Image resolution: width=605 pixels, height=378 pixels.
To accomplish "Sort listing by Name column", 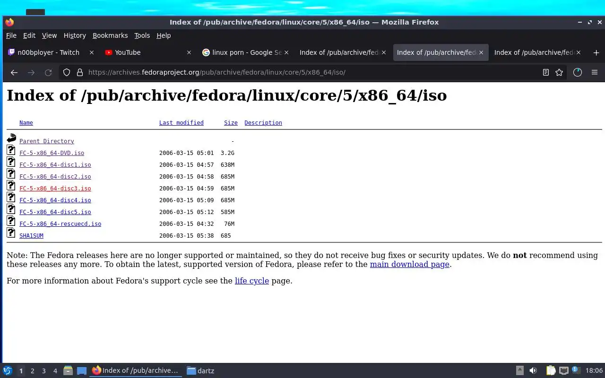I will [26, 123].
